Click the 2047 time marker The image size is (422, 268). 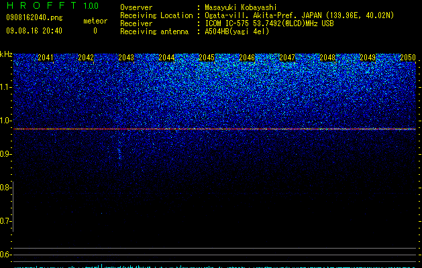click(x=287, y=58)
